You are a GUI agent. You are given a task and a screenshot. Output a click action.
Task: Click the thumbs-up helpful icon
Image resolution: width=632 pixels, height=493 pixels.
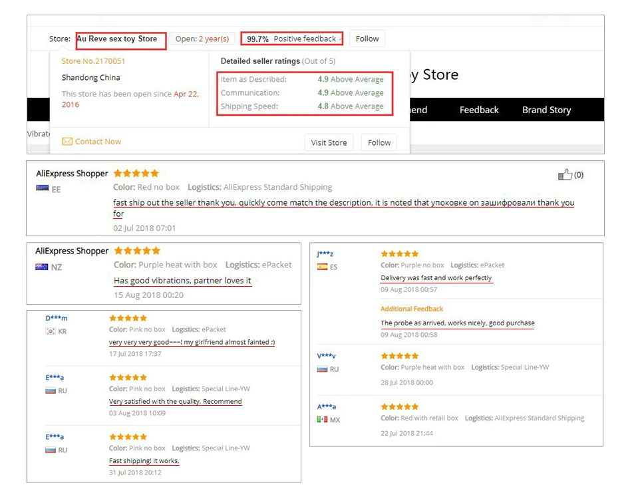[x=565, y=174]
